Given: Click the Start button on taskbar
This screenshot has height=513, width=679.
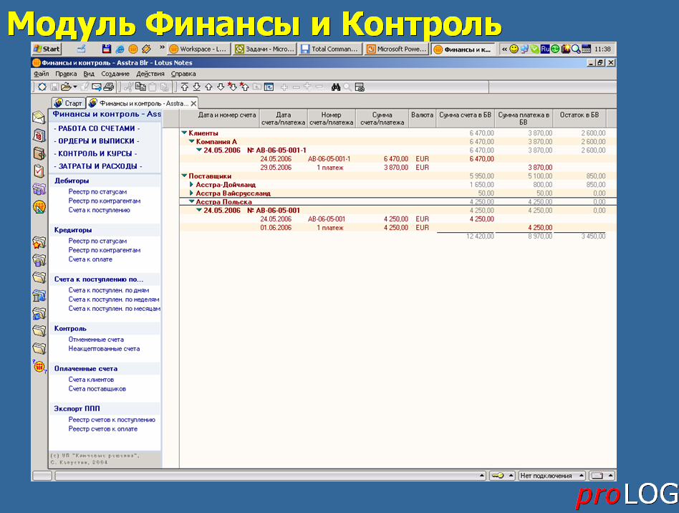Looking at the screenshot, I should click(47, 49).
